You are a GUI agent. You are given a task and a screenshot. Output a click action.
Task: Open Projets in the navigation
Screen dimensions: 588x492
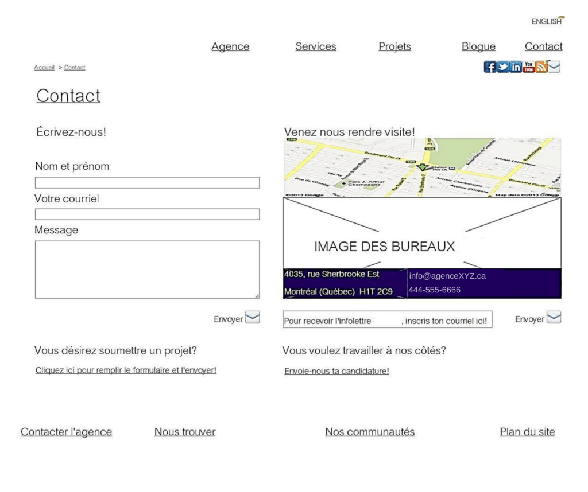tap(394, 47)
